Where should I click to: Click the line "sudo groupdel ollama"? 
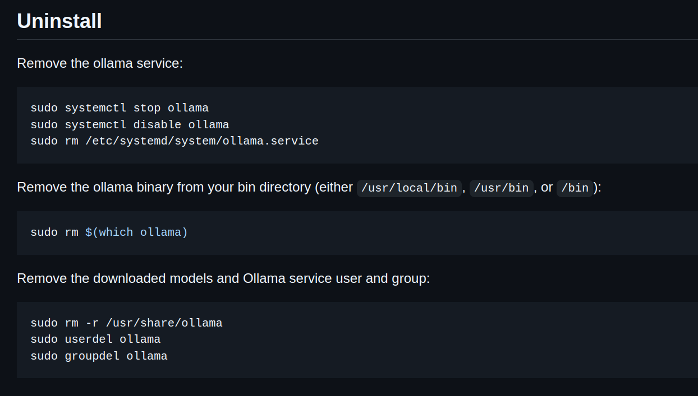click(x=99, y=356)
